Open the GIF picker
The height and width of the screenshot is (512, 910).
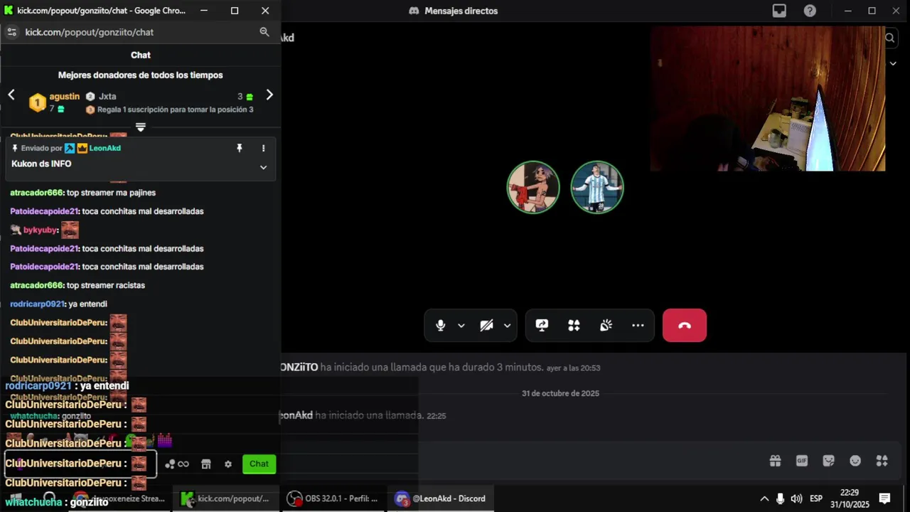tap(802, 461)
